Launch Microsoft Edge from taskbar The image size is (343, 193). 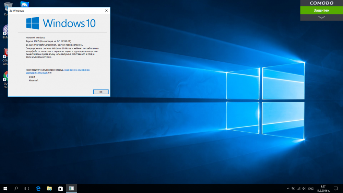tap(38, 189)
